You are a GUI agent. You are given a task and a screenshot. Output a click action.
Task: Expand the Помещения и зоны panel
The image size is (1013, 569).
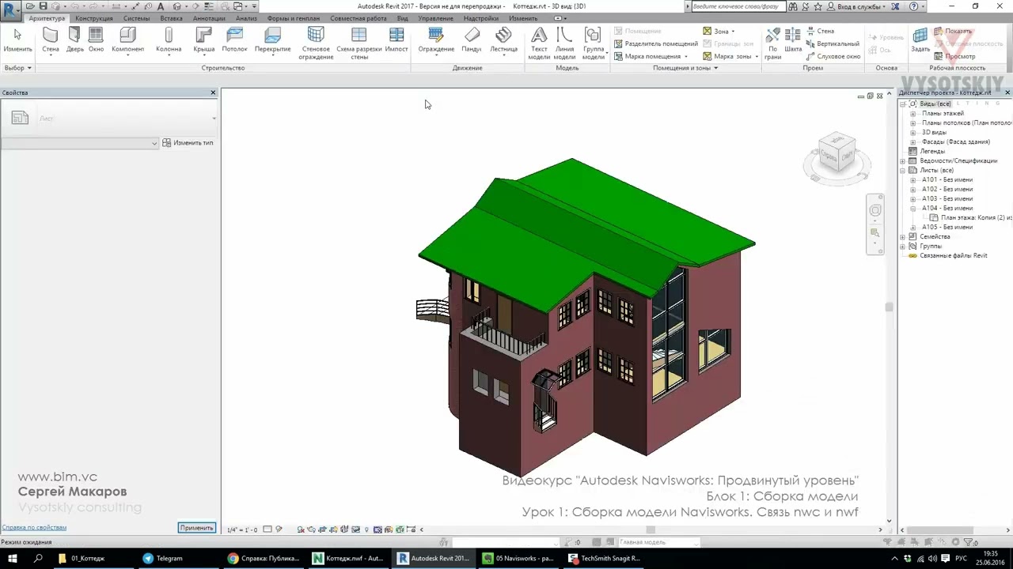coord(685,68)
